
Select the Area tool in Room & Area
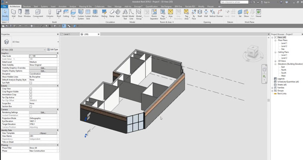171,13
